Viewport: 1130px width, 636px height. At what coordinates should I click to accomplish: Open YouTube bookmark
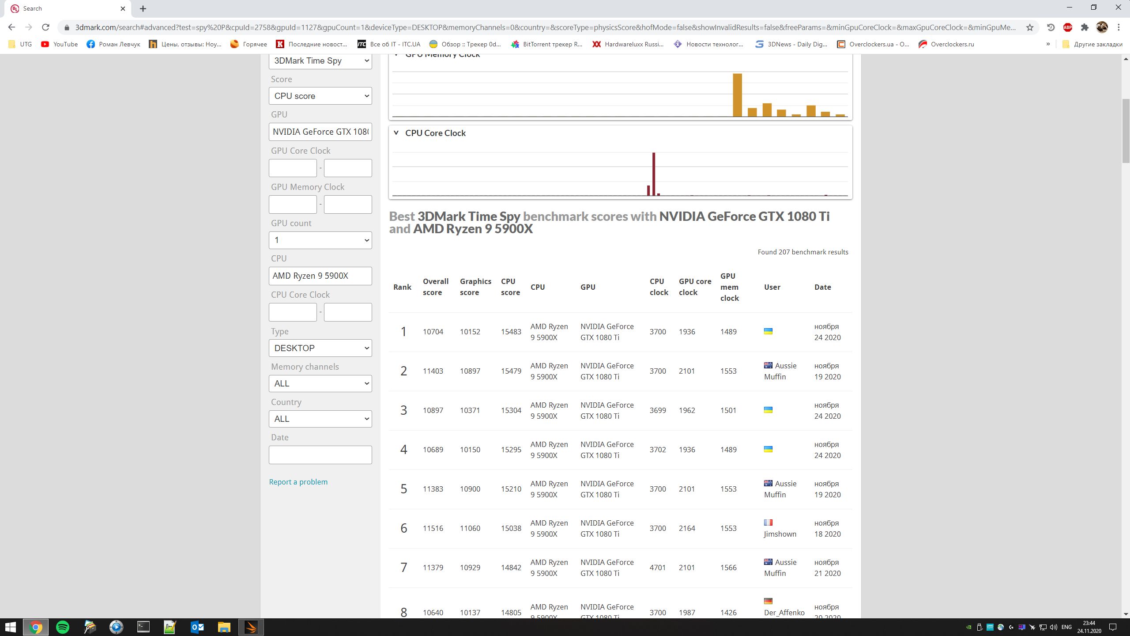59,44
